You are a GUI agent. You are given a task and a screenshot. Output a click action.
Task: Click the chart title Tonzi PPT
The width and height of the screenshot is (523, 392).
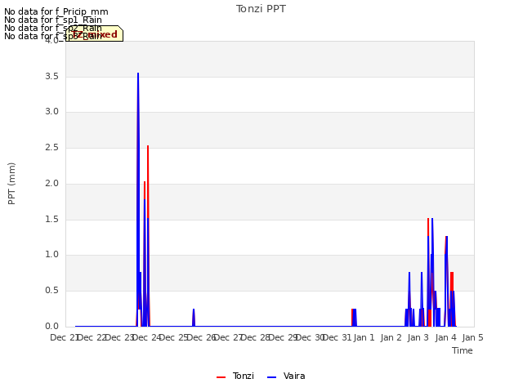point(261,9)
